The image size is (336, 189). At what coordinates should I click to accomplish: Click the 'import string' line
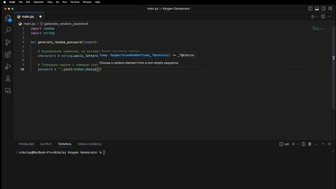click(x=43, y=33)
